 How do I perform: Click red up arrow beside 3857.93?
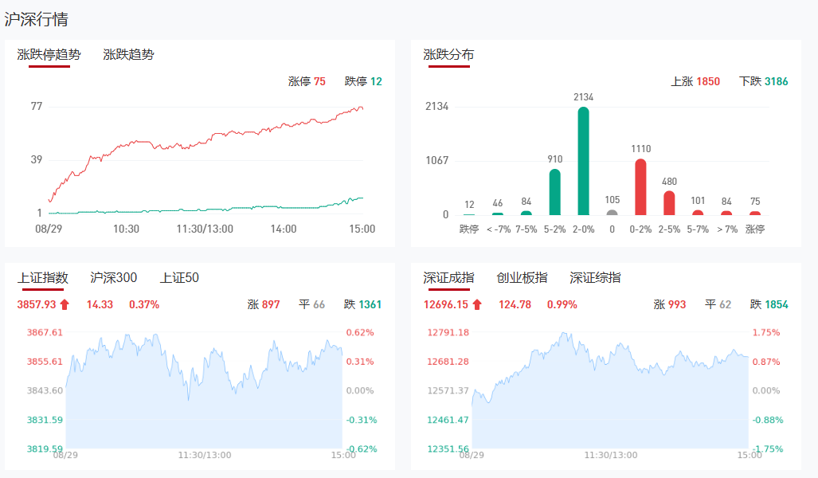[x=65, y=304]
